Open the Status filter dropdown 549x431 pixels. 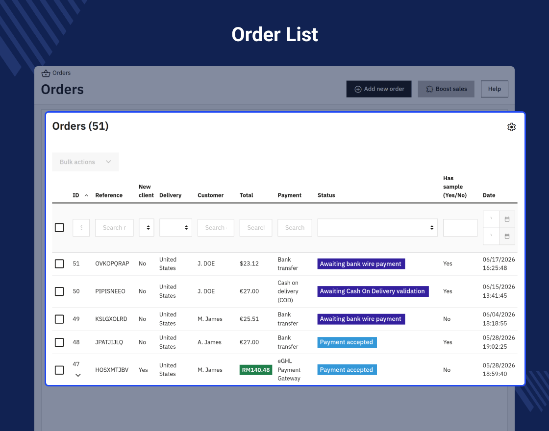pyautogui.click(x=377, y=228)
